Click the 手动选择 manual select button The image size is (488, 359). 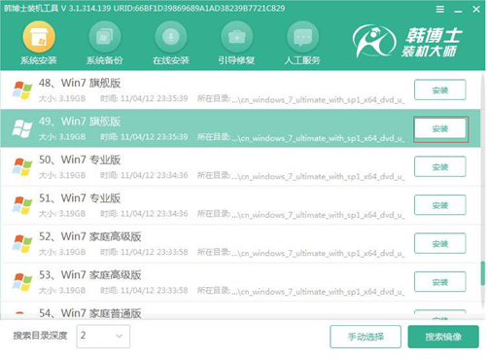366,337
